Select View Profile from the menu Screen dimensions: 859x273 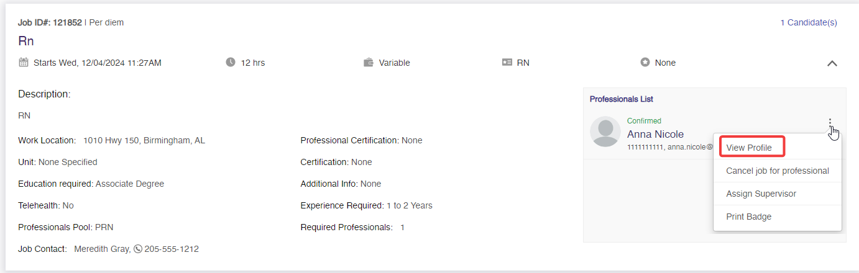tap(749, 148)
